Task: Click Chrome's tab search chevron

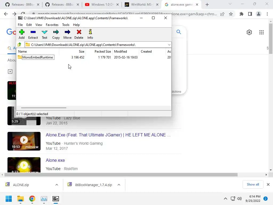Action: tap(230, 4)
